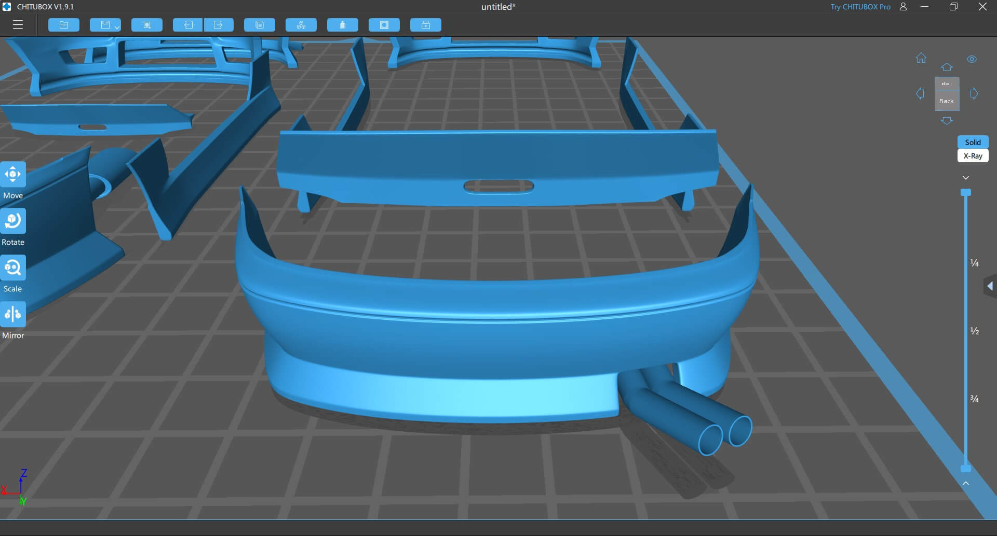Rotate view left with the left arrow
Screen dimensions: 997x536
click(x=920, y=93)
